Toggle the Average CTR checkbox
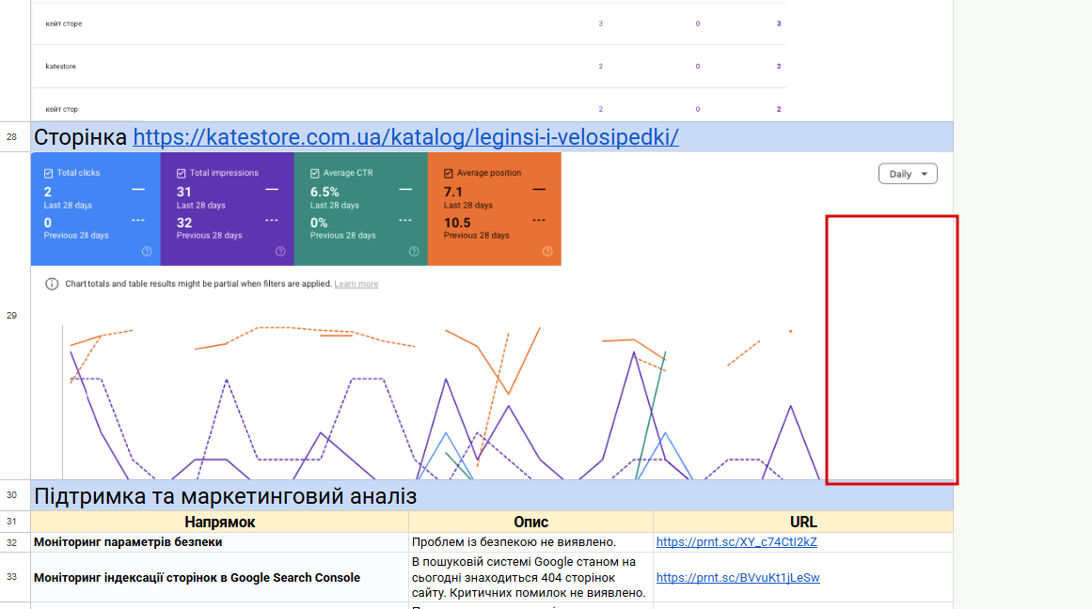Image resolution: width=1092 pixels, height=609 pixels. [315, 173]
